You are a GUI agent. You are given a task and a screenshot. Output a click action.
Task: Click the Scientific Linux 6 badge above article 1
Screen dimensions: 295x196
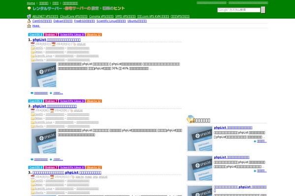pyautogui.click(x=72, y=35)
